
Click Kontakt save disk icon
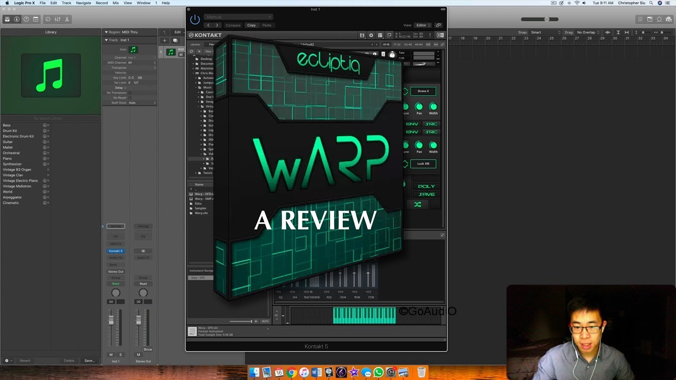[362, 35]
